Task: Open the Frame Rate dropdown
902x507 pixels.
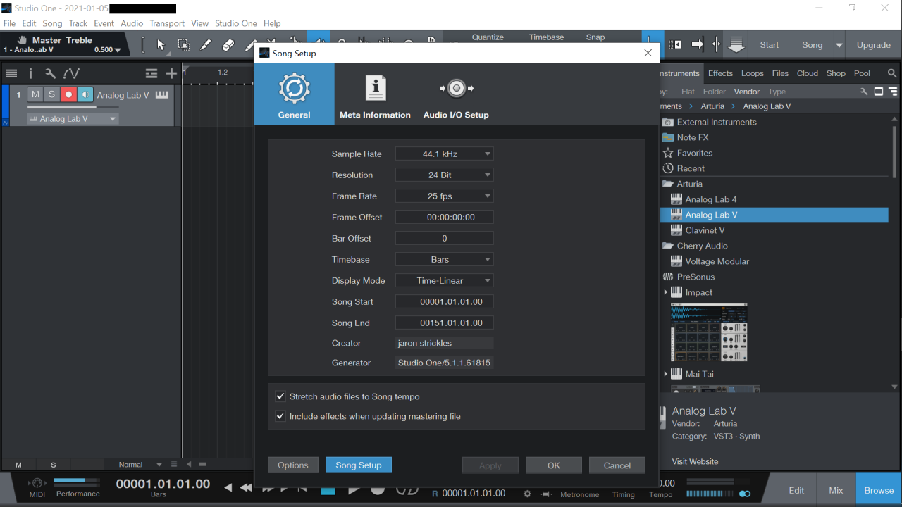Action: tap(444, 196)
